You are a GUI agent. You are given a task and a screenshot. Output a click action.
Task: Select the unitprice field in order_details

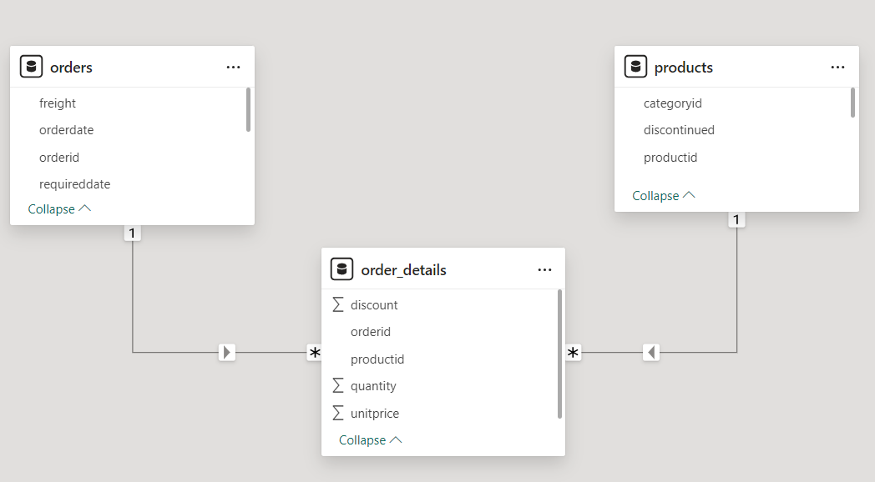(375, 414)
